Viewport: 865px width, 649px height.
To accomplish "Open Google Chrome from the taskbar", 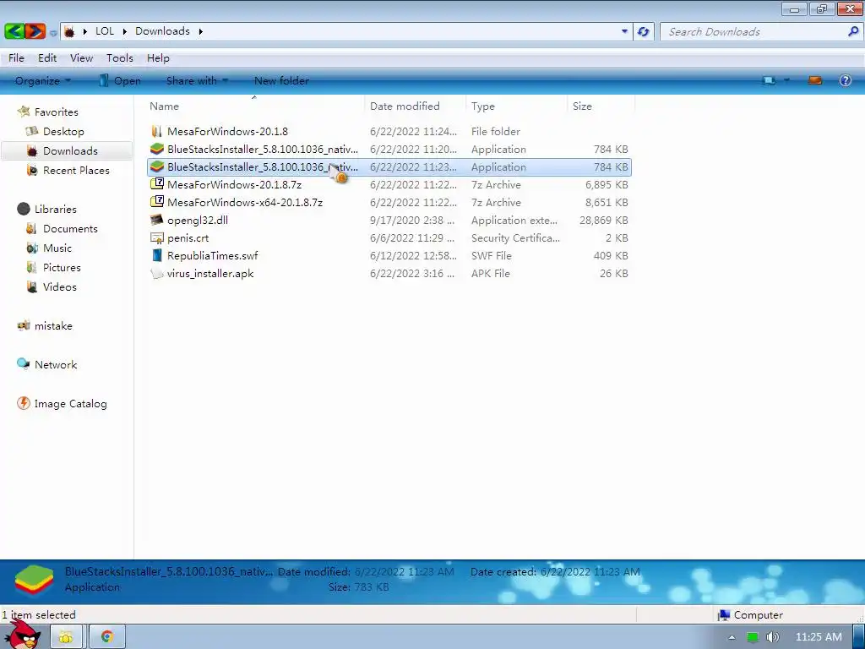I will (107, 637).
